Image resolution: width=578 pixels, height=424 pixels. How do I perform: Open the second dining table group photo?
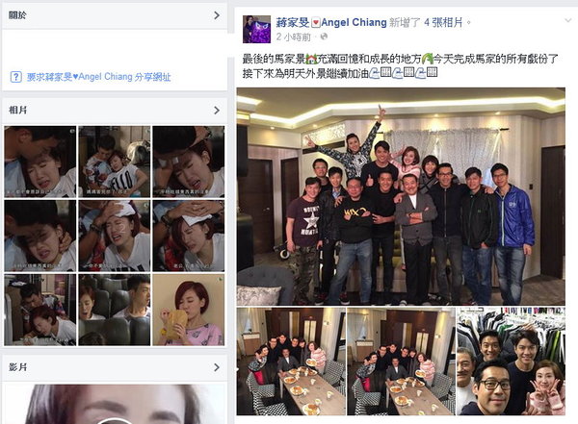click(x=401, y=362)
